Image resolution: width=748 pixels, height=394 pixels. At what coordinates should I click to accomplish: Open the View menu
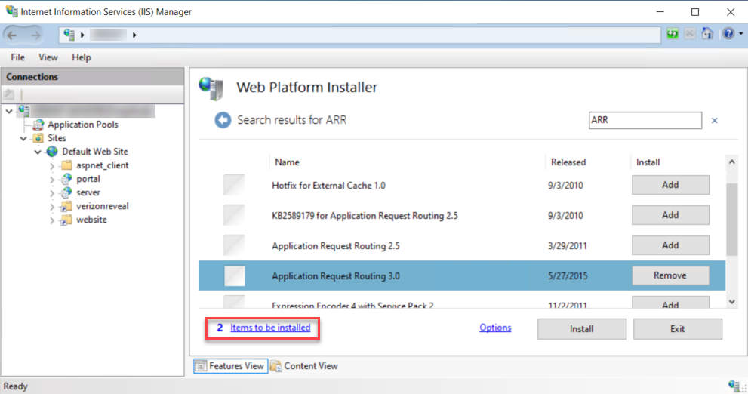point(48,57)
